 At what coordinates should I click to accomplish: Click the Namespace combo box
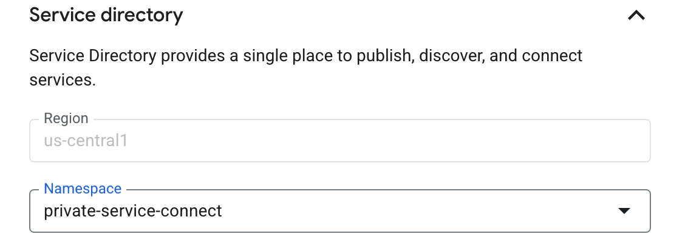(339, 211)
